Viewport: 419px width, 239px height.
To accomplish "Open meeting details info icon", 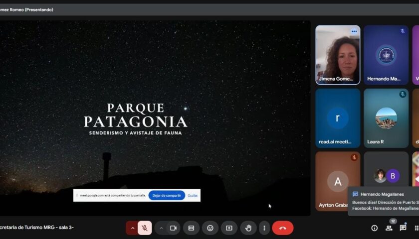I will 374,228.
